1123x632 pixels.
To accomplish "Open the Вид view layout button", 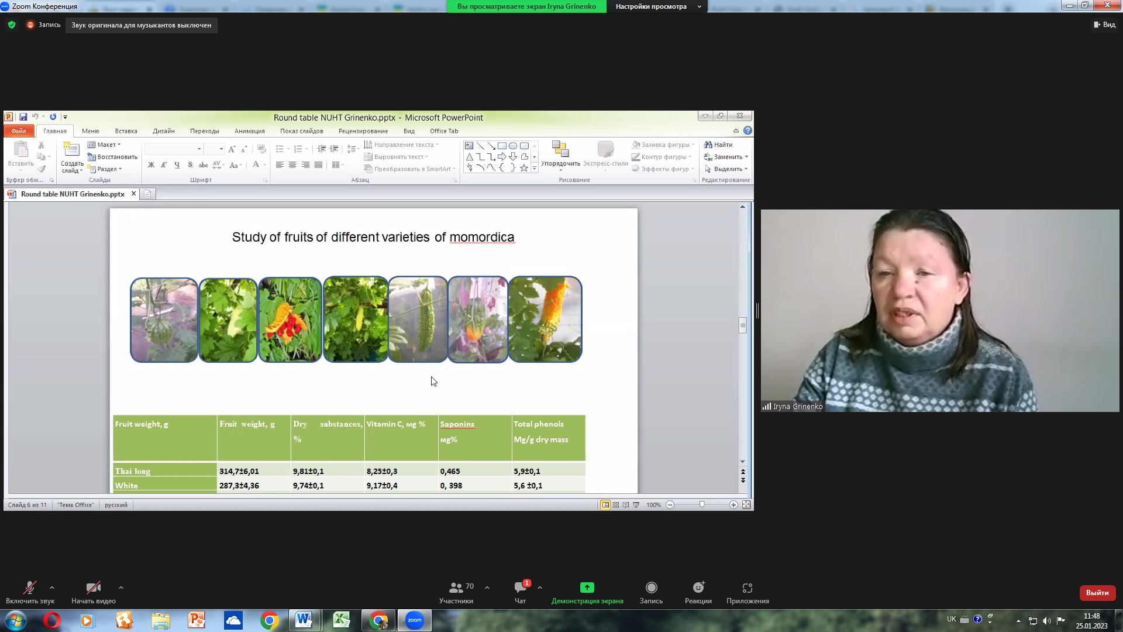I will [1104, 25].
